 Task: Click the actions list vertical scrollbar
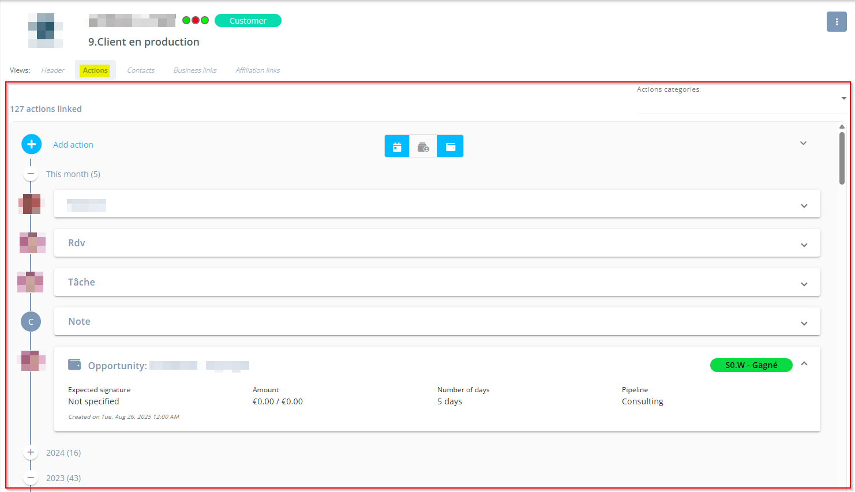coord(842,159)
